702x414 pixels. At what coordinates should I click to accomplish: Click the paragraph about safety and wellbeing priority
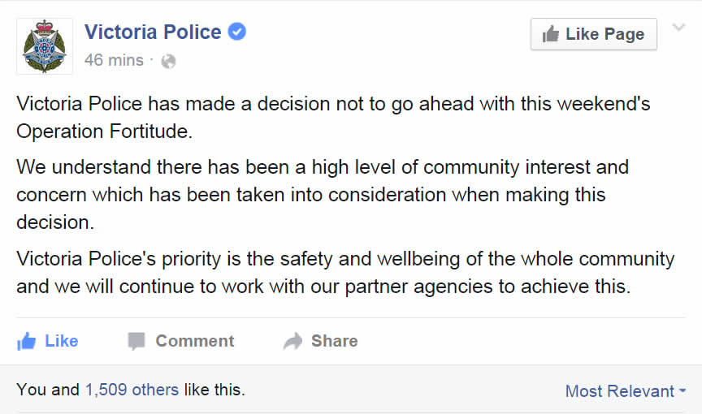tap(345, 272)
